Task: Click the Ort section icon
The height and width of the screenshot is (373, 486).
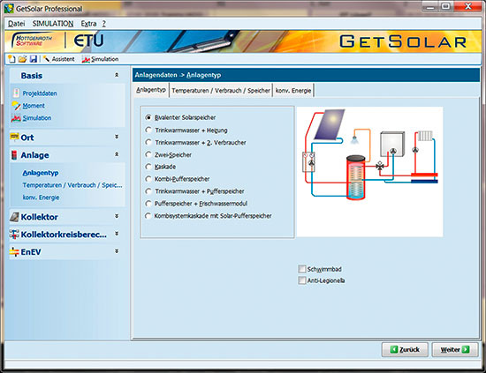Action: pos(14,137)
